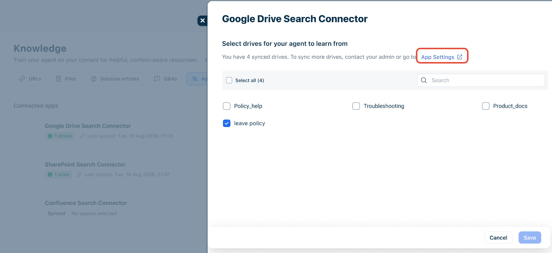Open Google Drive Search Connector card

[111, 130]
